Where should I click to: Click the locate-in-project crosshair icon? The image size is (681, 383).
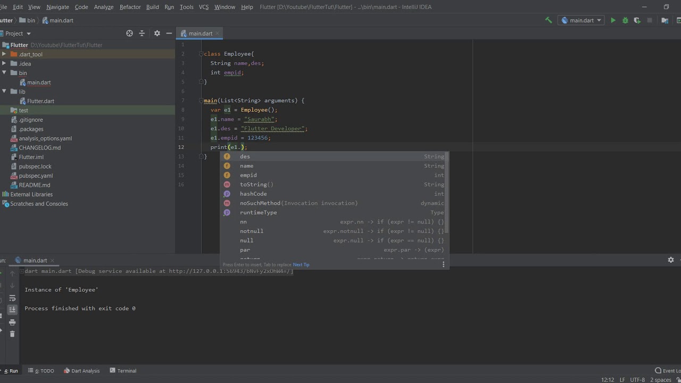point(129,33)
